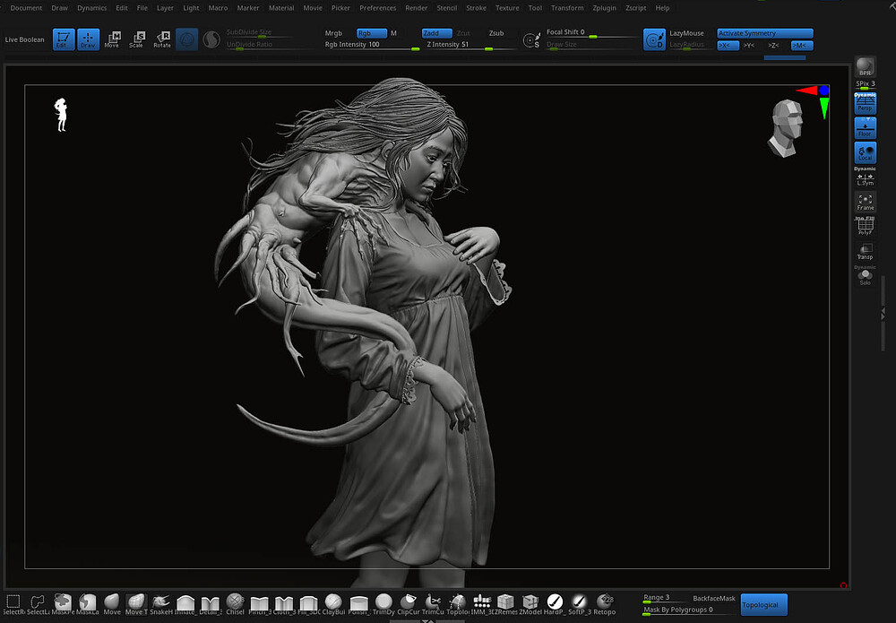Click the Topological button

tap(763, 605)
